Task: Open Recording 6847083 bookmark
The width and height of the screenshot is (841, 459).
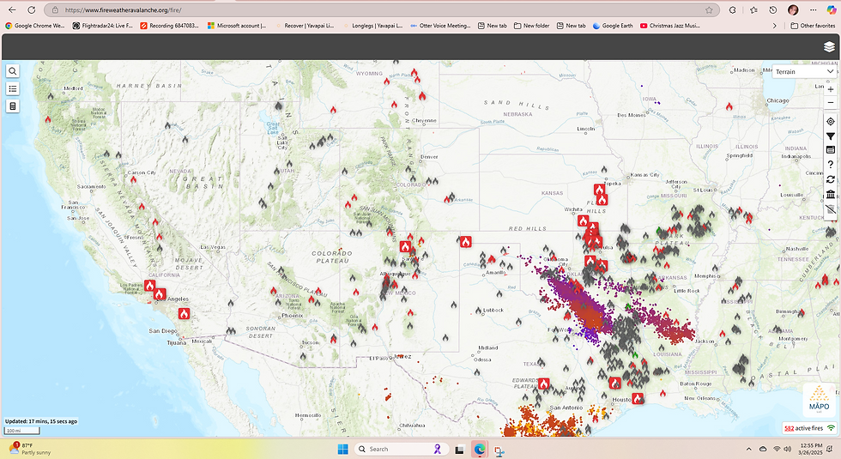Action: [x=169, y=25]
